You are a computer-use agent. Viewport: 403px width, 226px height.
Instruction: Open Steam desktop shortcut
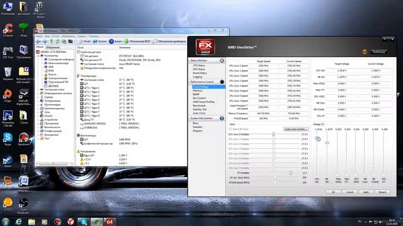pyautogui.click(x=8, y=161)
